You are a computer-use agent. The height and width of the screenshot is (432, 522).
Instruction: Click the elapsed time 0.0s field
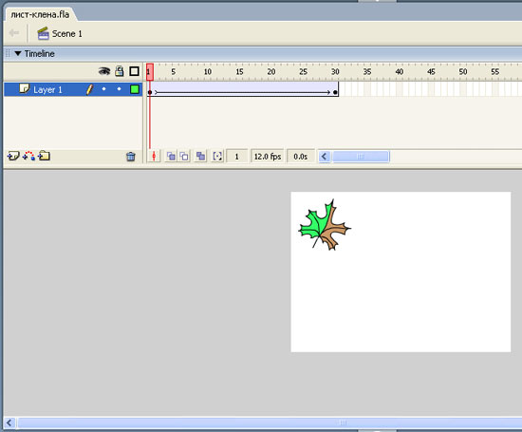pos(300,157)
